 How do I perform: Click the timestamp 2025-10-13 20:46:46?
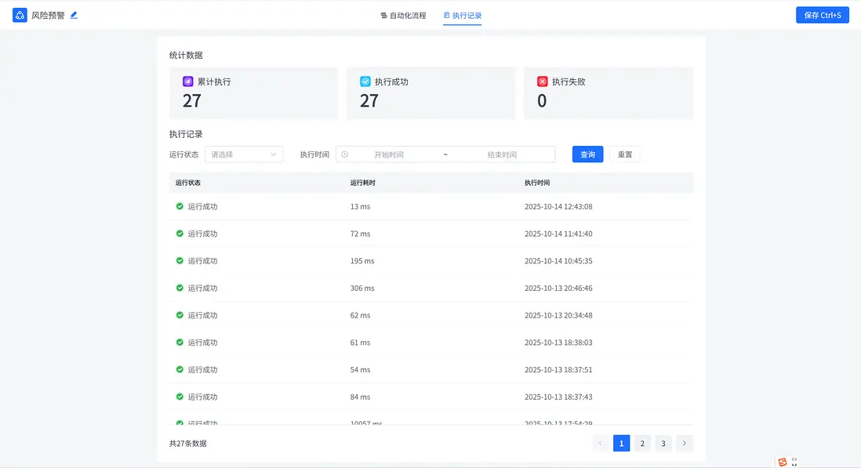point(558,288)
